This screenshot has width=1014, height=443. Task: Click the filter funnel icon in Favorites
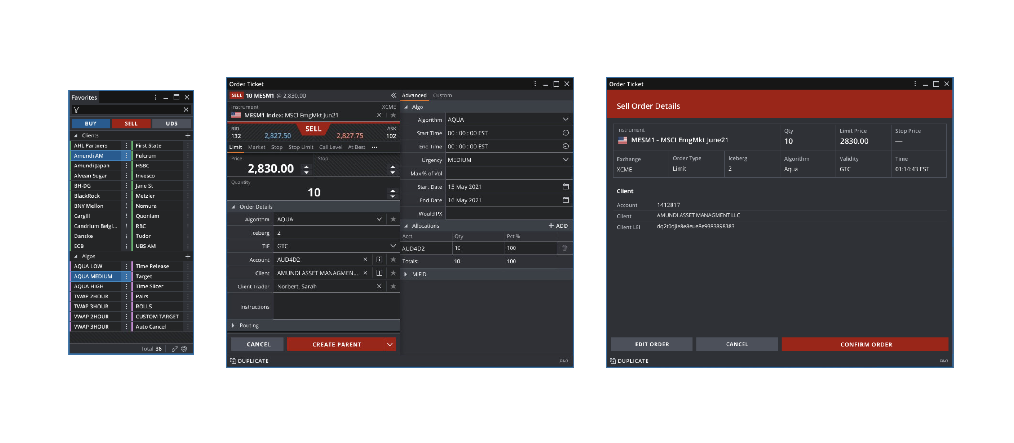(76, 109)
